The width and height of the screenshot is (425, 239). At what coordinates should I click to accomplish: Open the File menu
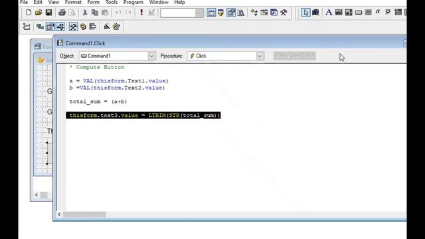pos(24,3)
